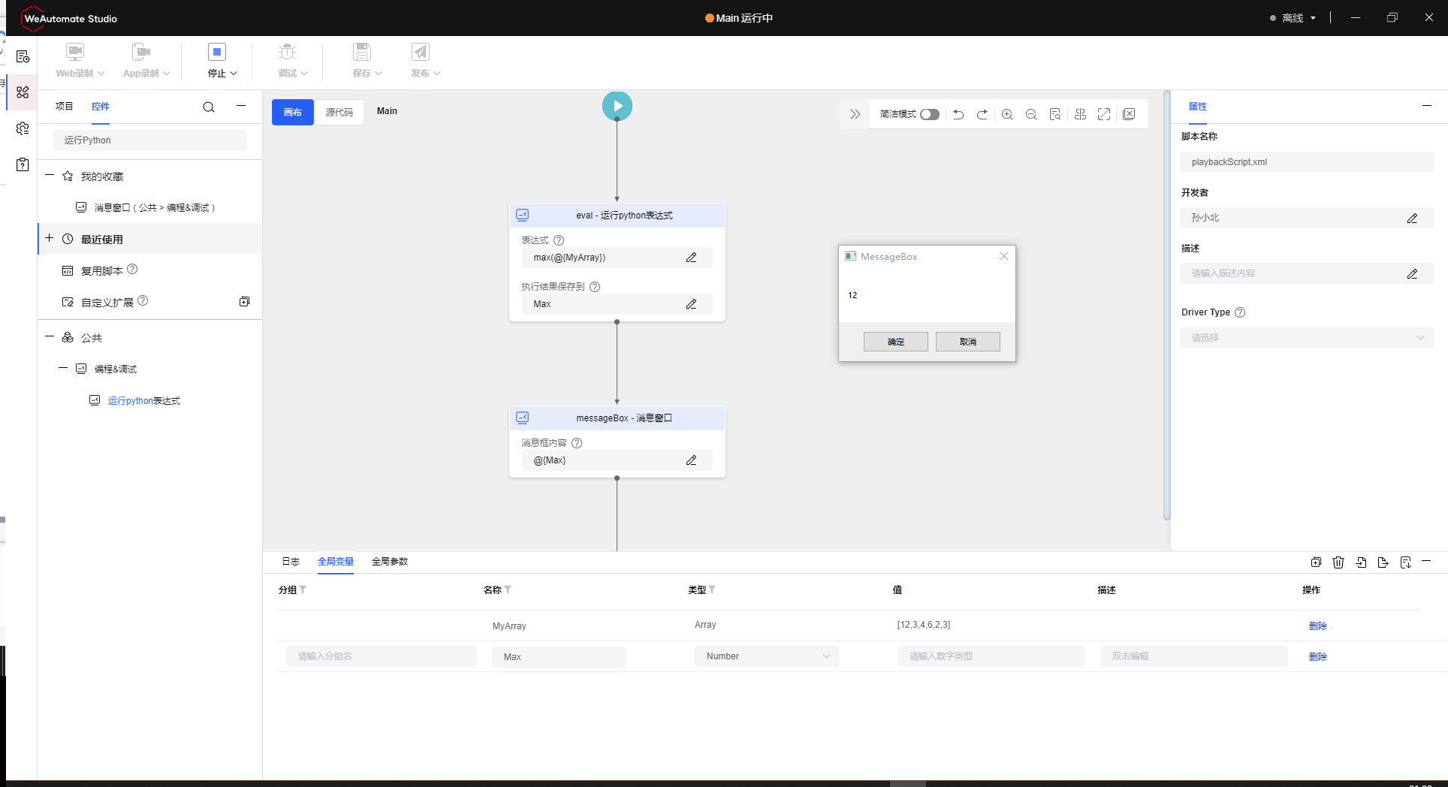This screenshot has width=1448, height=787.
Task: Open the 全局参数 tab
Action: pos(390,562)
